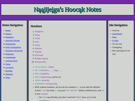Open the Negation link
Image resolution: width=135 pixels, height=101 pixels.
click(x=9, y=54)
